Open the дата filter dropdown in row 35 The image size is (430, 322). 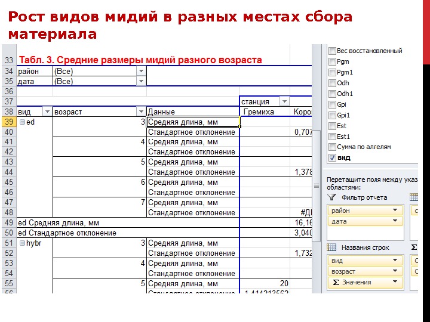141,81
